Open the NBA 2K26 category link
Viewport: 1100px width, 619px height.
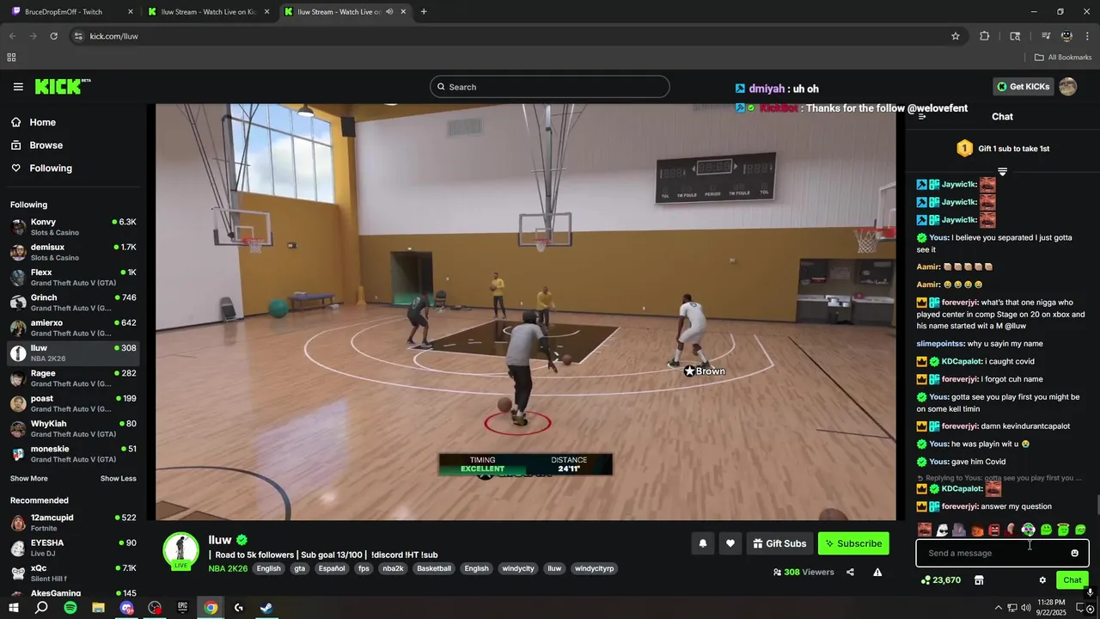[x=228, y=568]
